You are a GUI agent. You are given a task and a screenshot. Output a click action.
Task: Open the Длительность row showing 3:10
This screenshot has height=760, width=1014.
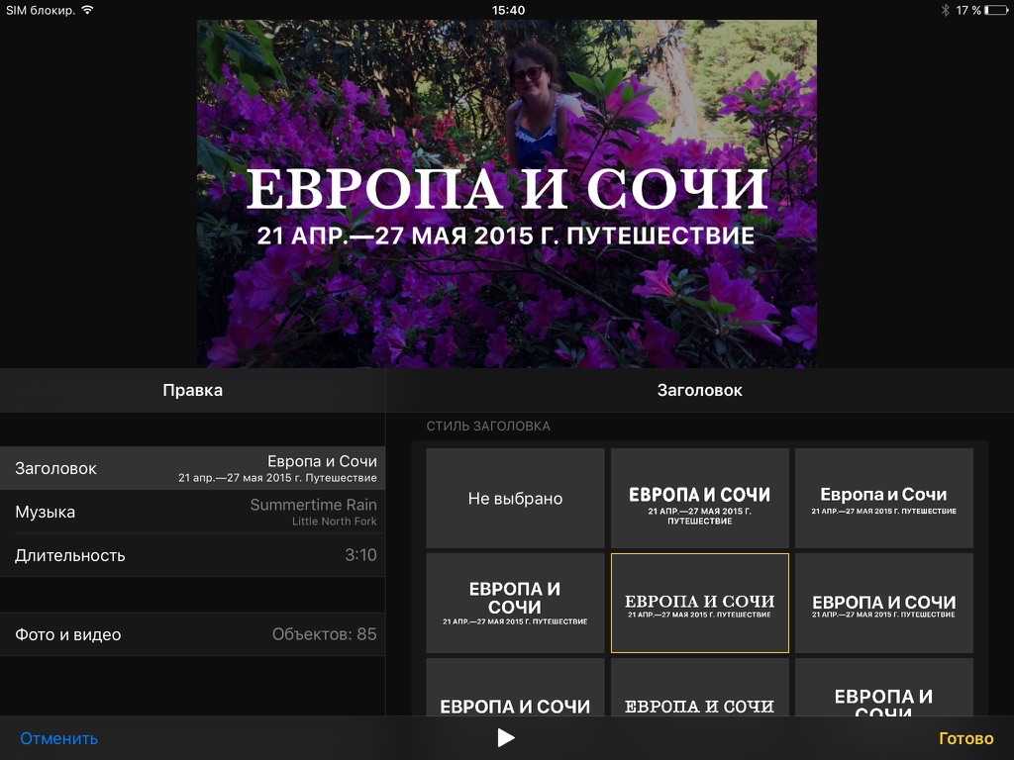tap(192, 555)
